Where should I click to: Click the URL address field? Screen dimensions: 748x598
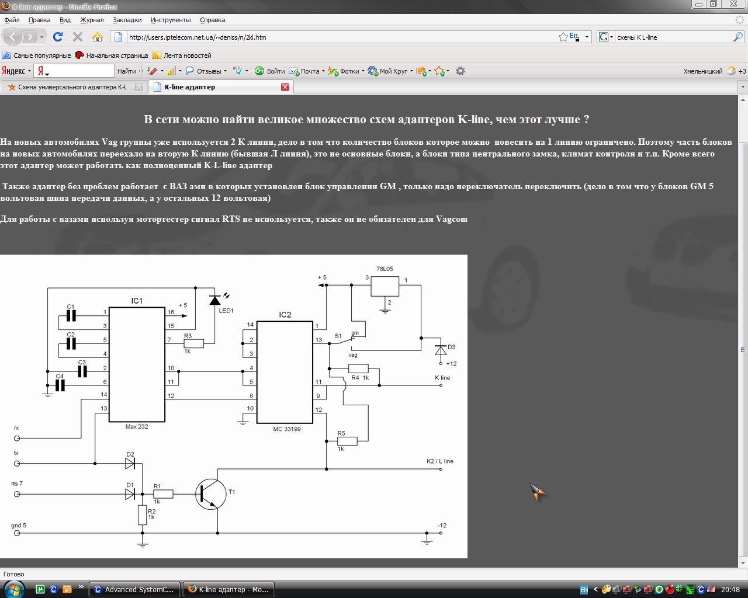click(339, 37)
